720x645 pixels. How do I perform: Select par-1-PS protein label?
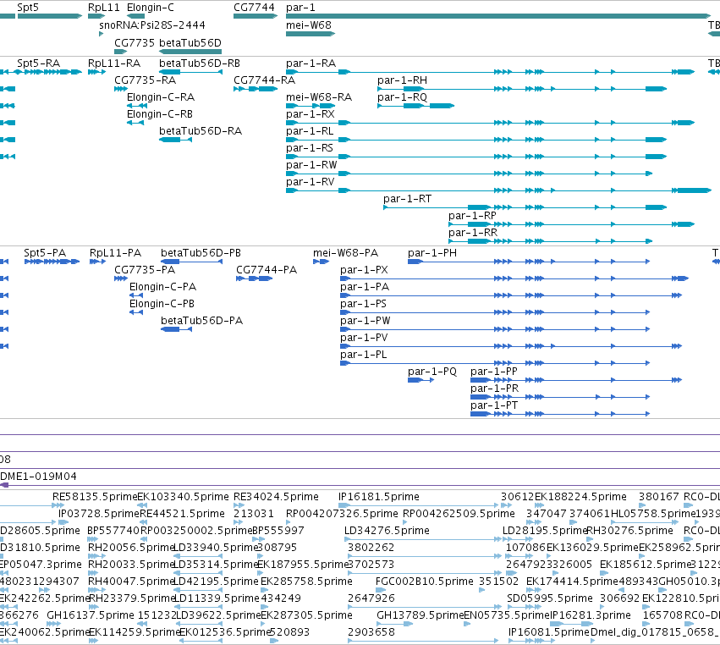point(363,304)
